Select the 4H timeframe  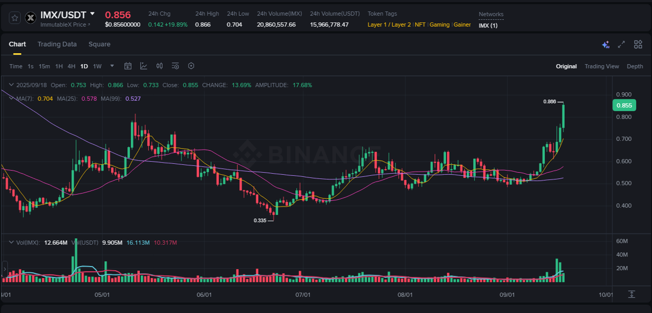coord(71,66)
